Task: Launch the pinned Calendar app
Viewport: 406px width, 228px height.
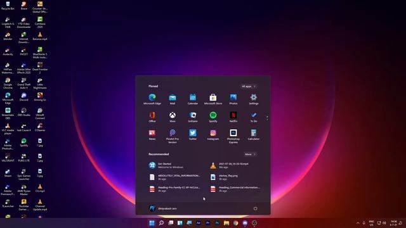Action: pos(193,99)
